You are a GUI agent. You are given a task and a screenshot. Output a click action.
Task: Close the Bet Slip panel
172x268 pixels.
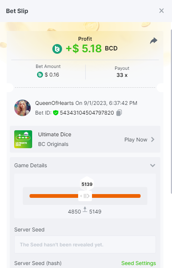pyautogui.click(x=162, y=11)
